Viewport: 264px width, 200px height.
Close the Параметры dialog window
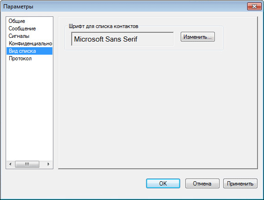(254, 7)
